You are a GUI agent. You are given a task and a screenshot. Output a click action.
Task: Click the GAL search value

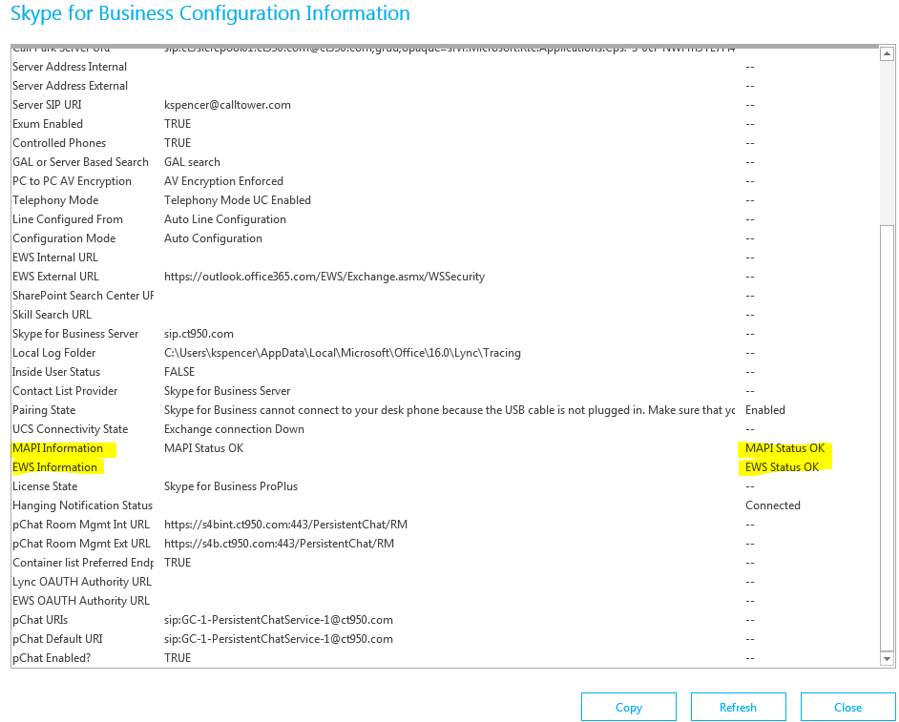coord(192,162)
